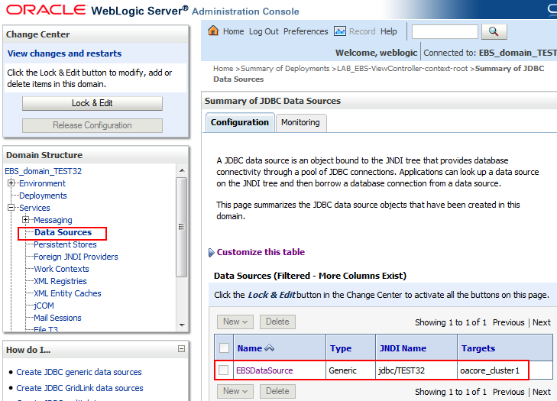
Task: Click the breadcrumb Home link
Action: (x=223, y=69)
